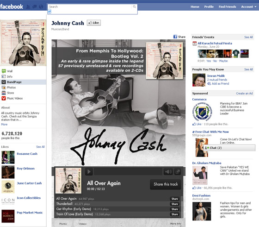
Task: Click the Wall icon in sidebar
Action: tap(4, 71)
